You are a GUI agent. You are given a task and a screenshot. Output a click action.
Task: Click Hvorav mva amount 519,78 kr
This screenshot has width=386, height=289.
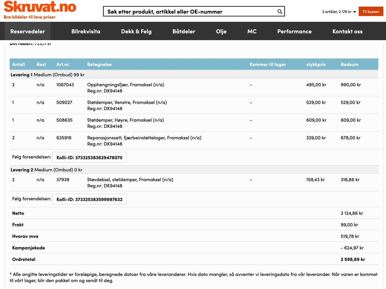coord(350,236)
